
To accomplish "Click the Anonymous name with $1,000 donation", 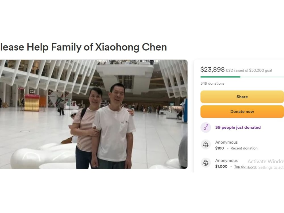I will pos(226,161).
